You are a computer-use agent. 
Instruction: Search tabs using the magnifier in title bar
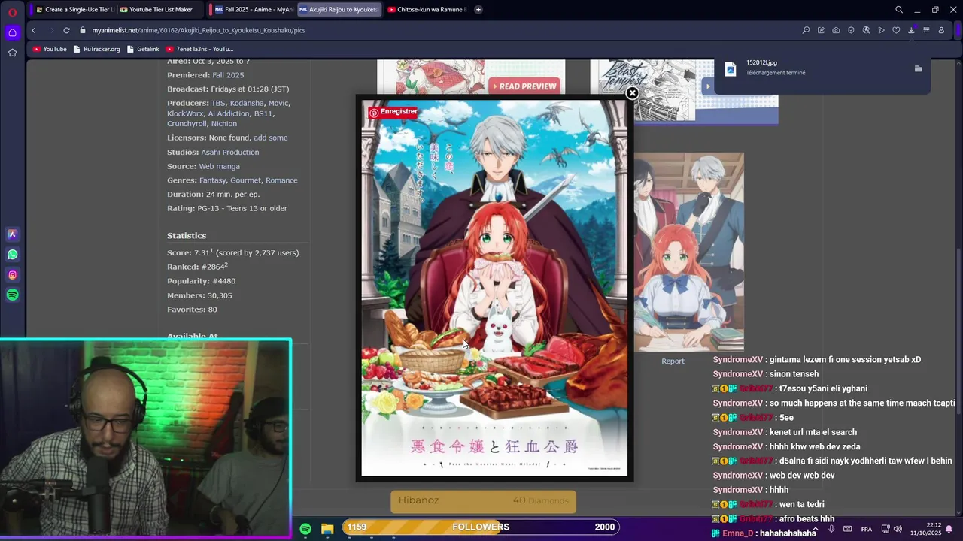tap(899, 10)
